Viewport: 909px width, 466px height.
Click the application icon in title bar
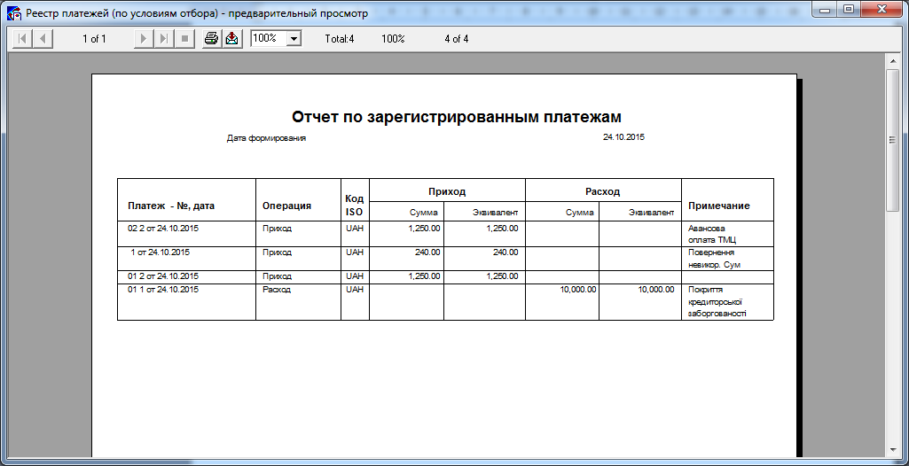point(14,12)
